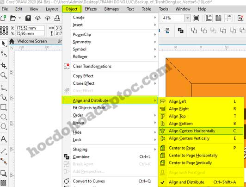Viewport: 246px width, 187px height.
Task: Choose Align Bottom from submenu
Action: pos(201,124)
